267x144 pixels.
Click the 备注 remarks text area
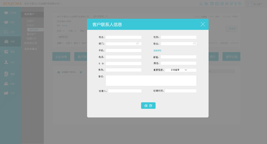pyautogui.click(x=151, y=81)
